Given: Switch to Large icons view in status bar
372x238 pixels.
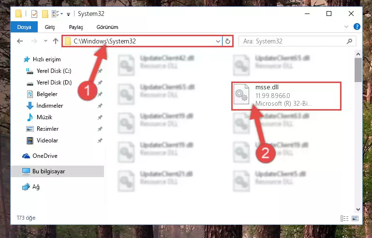Looking at the screenshot, I should point(355,218).
